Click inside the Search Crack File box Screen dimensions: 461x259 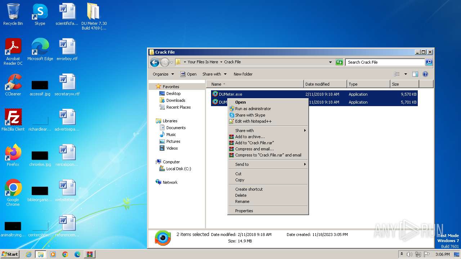pyautogui.click(x=385, y=62)
